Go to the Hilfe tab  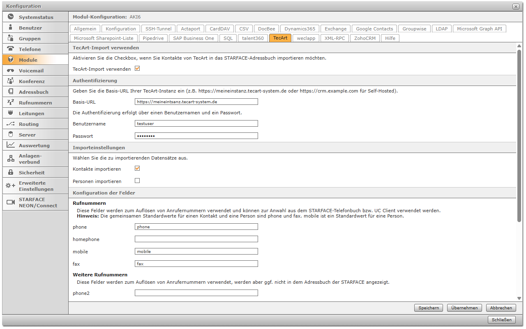(x=390, y=38)
